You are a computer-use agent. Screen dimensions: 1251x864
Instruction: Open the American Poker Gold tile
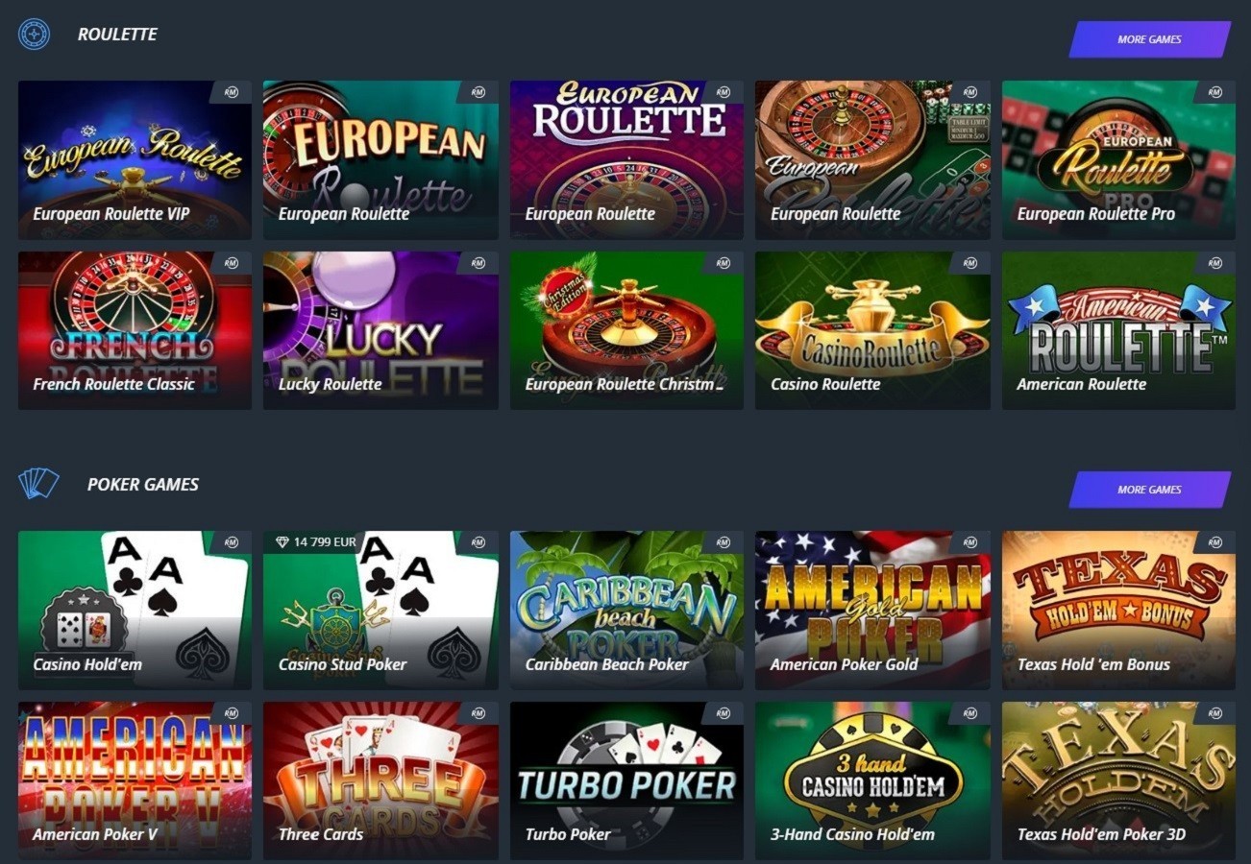pos(872,610)
